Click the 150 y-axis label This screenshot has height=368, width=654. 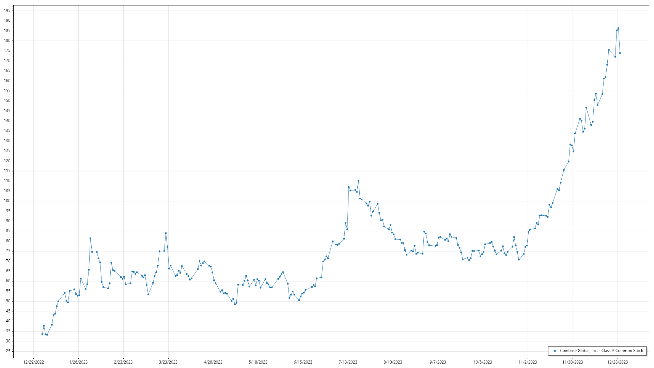(x=7, y=101)
